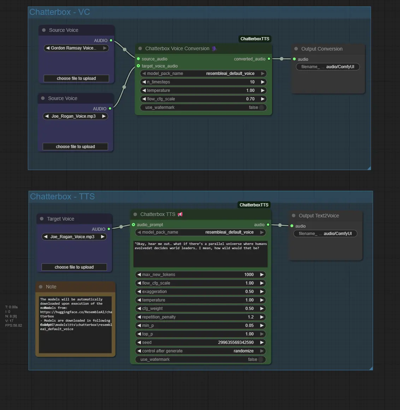Collapse the Target Voice node dot
400x410 pixels.
coord(42,219)
